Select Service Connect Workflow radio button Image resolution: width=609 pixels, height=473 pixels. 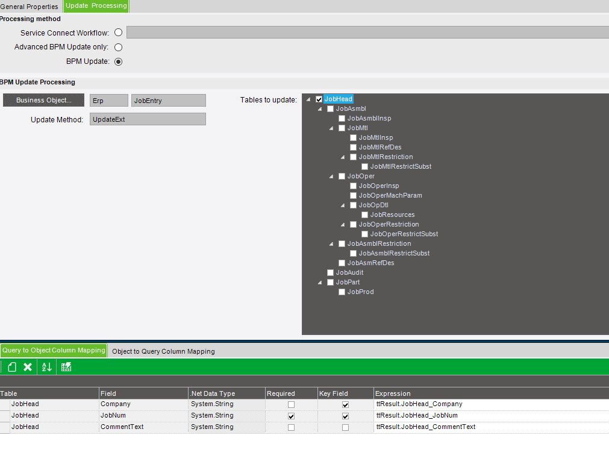pos(119,33)
